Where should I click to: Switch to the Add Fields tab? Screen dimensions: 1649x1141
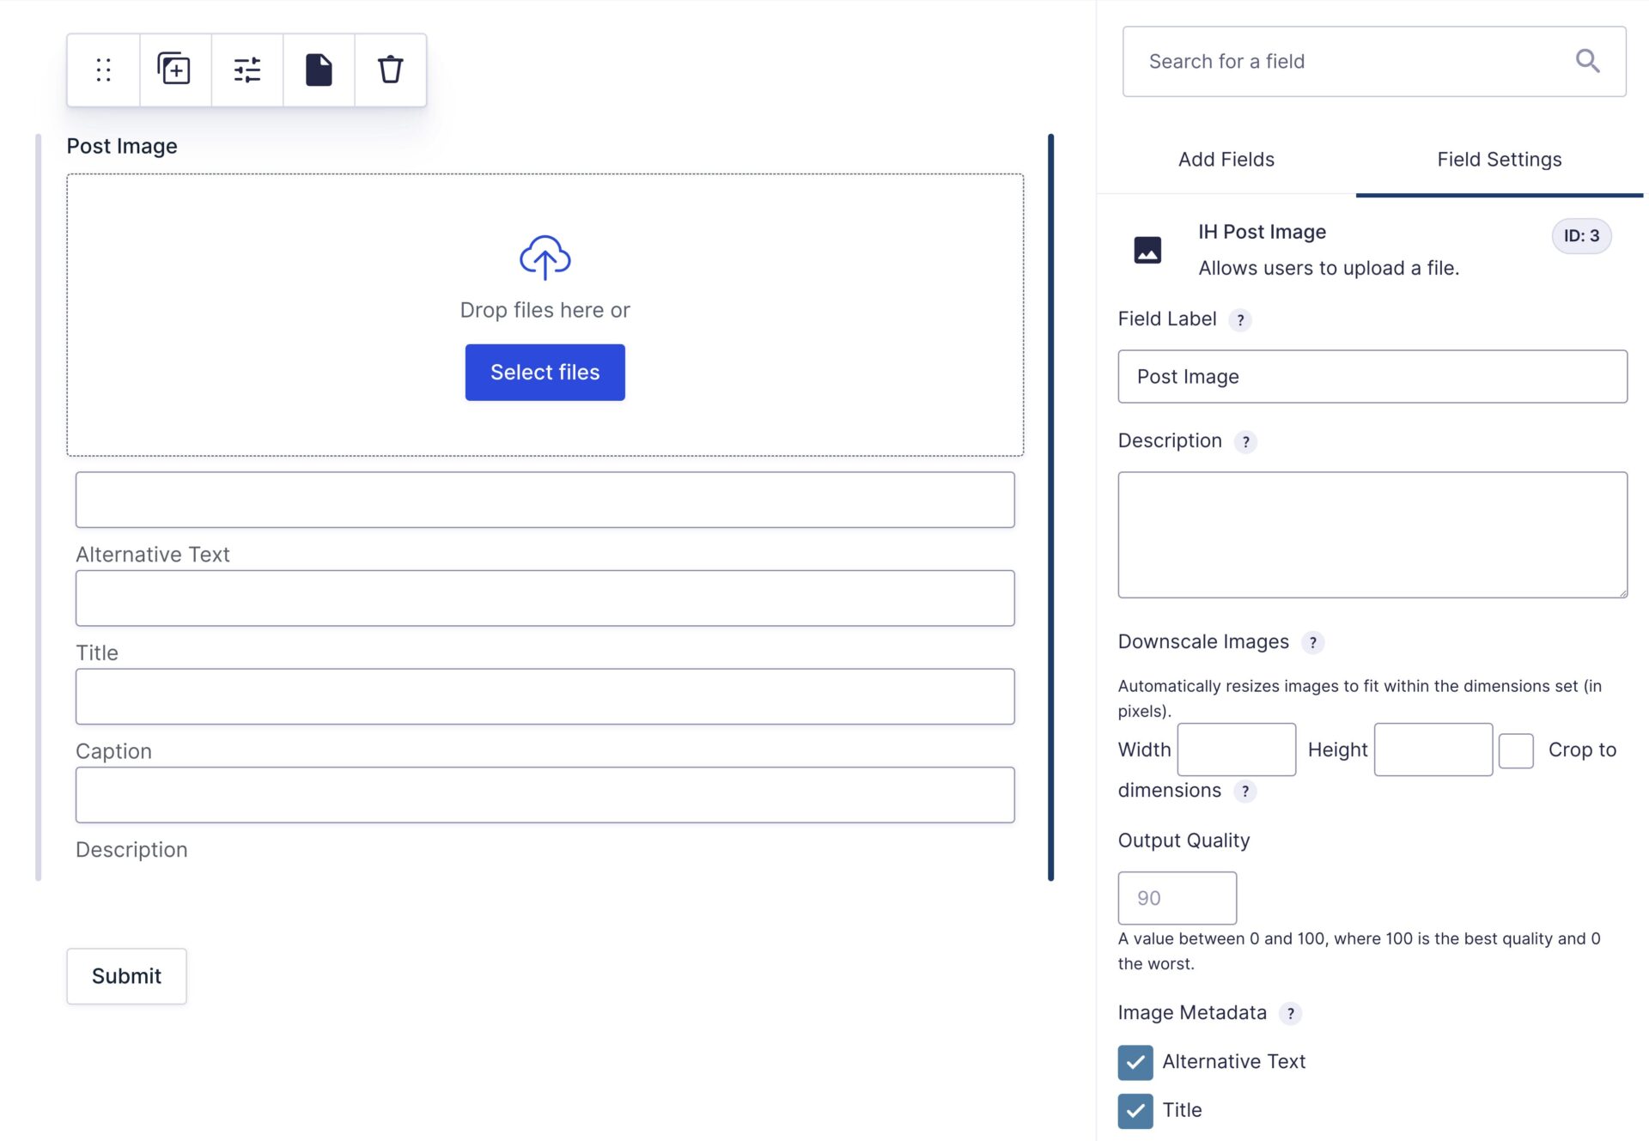click(x=1226, y=159)
